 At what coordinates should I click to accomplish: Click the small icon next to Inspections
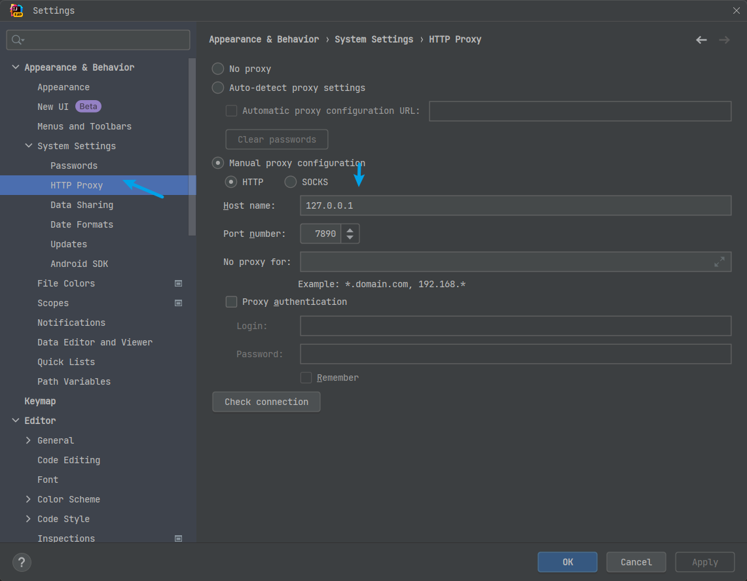tap(178, 538)
